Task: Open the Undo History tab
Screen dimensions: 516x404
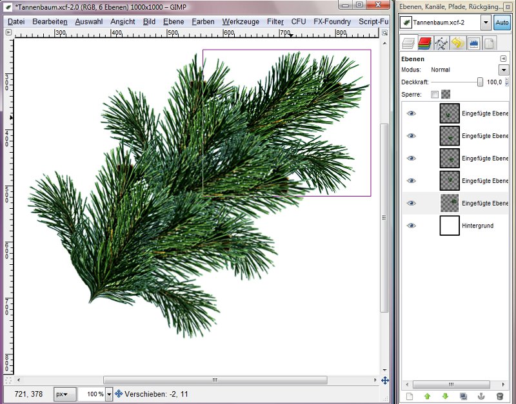Action: tap(457, 44)
